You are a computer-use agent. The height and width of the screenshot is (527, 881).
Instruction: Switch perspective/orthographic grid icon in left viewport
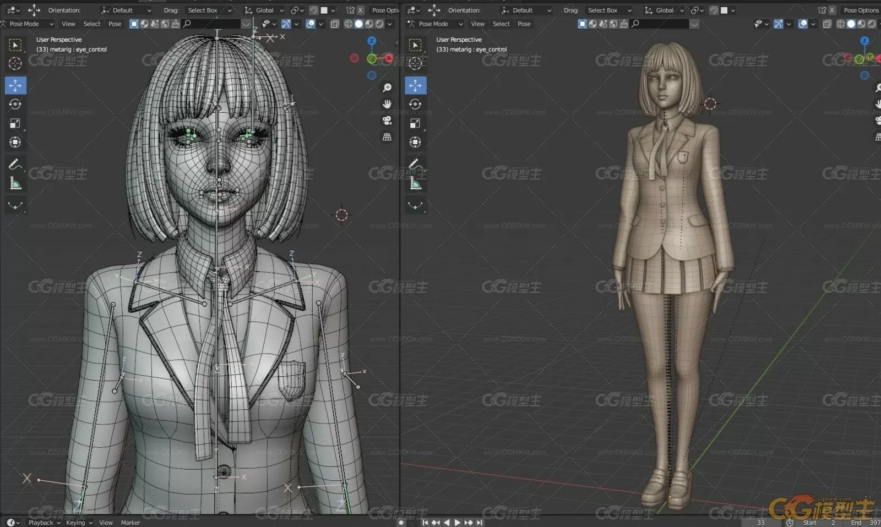click(387, 137)
